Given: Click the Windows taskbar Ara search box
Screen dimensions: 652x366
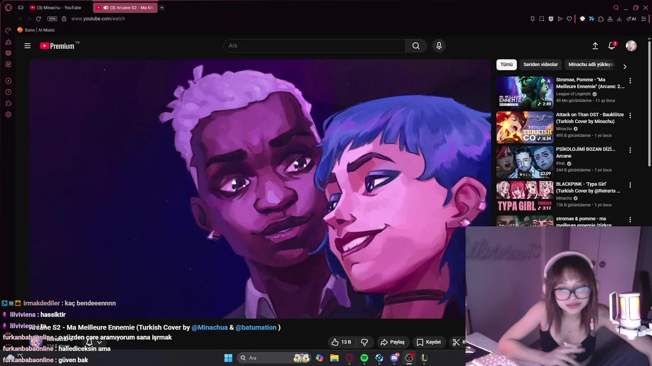Looking at the screenshot, I should 275,358.
